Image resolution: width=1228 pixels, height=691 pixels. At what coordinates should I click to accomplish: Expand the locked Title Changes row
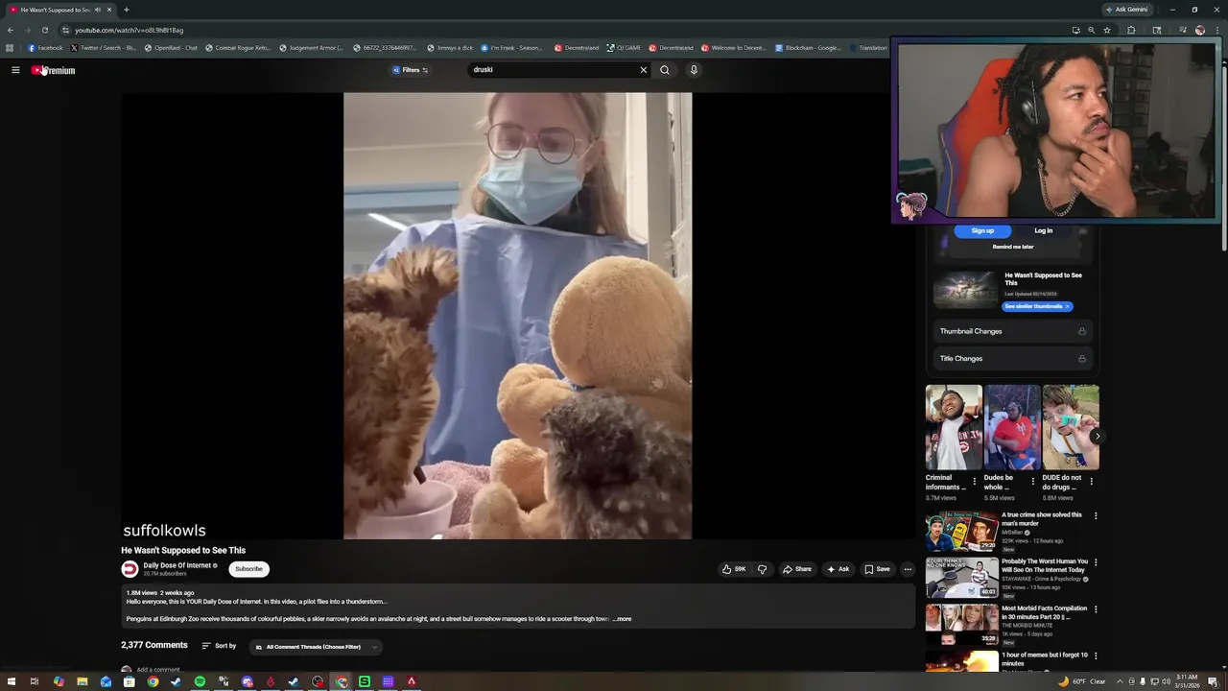pyautogui.click(x=1012, y=359)
